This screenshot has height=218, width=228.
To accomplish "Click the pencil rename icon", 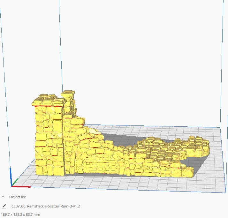I will [4, 206].
